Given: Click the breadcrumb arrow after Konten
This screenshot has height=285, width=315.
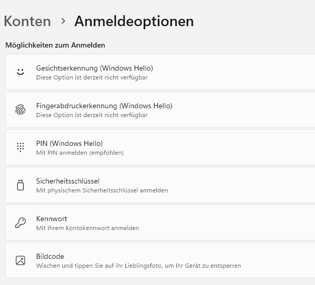Looking at the screenshot, I should coord(63,21).
